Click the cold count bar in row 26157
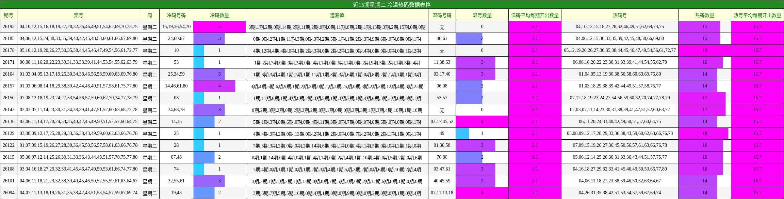The image size is (784, 199). point(214,86)
